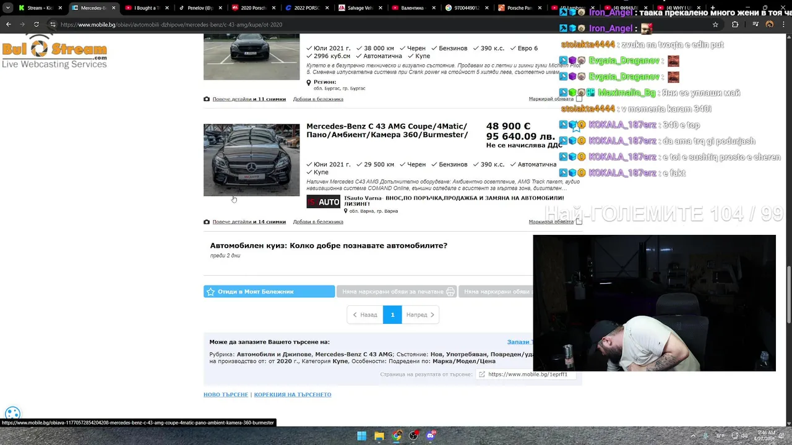Switch to the Stream - Kick tab
The width and height of the screenshot is (792, 445).
coord(40,8)
